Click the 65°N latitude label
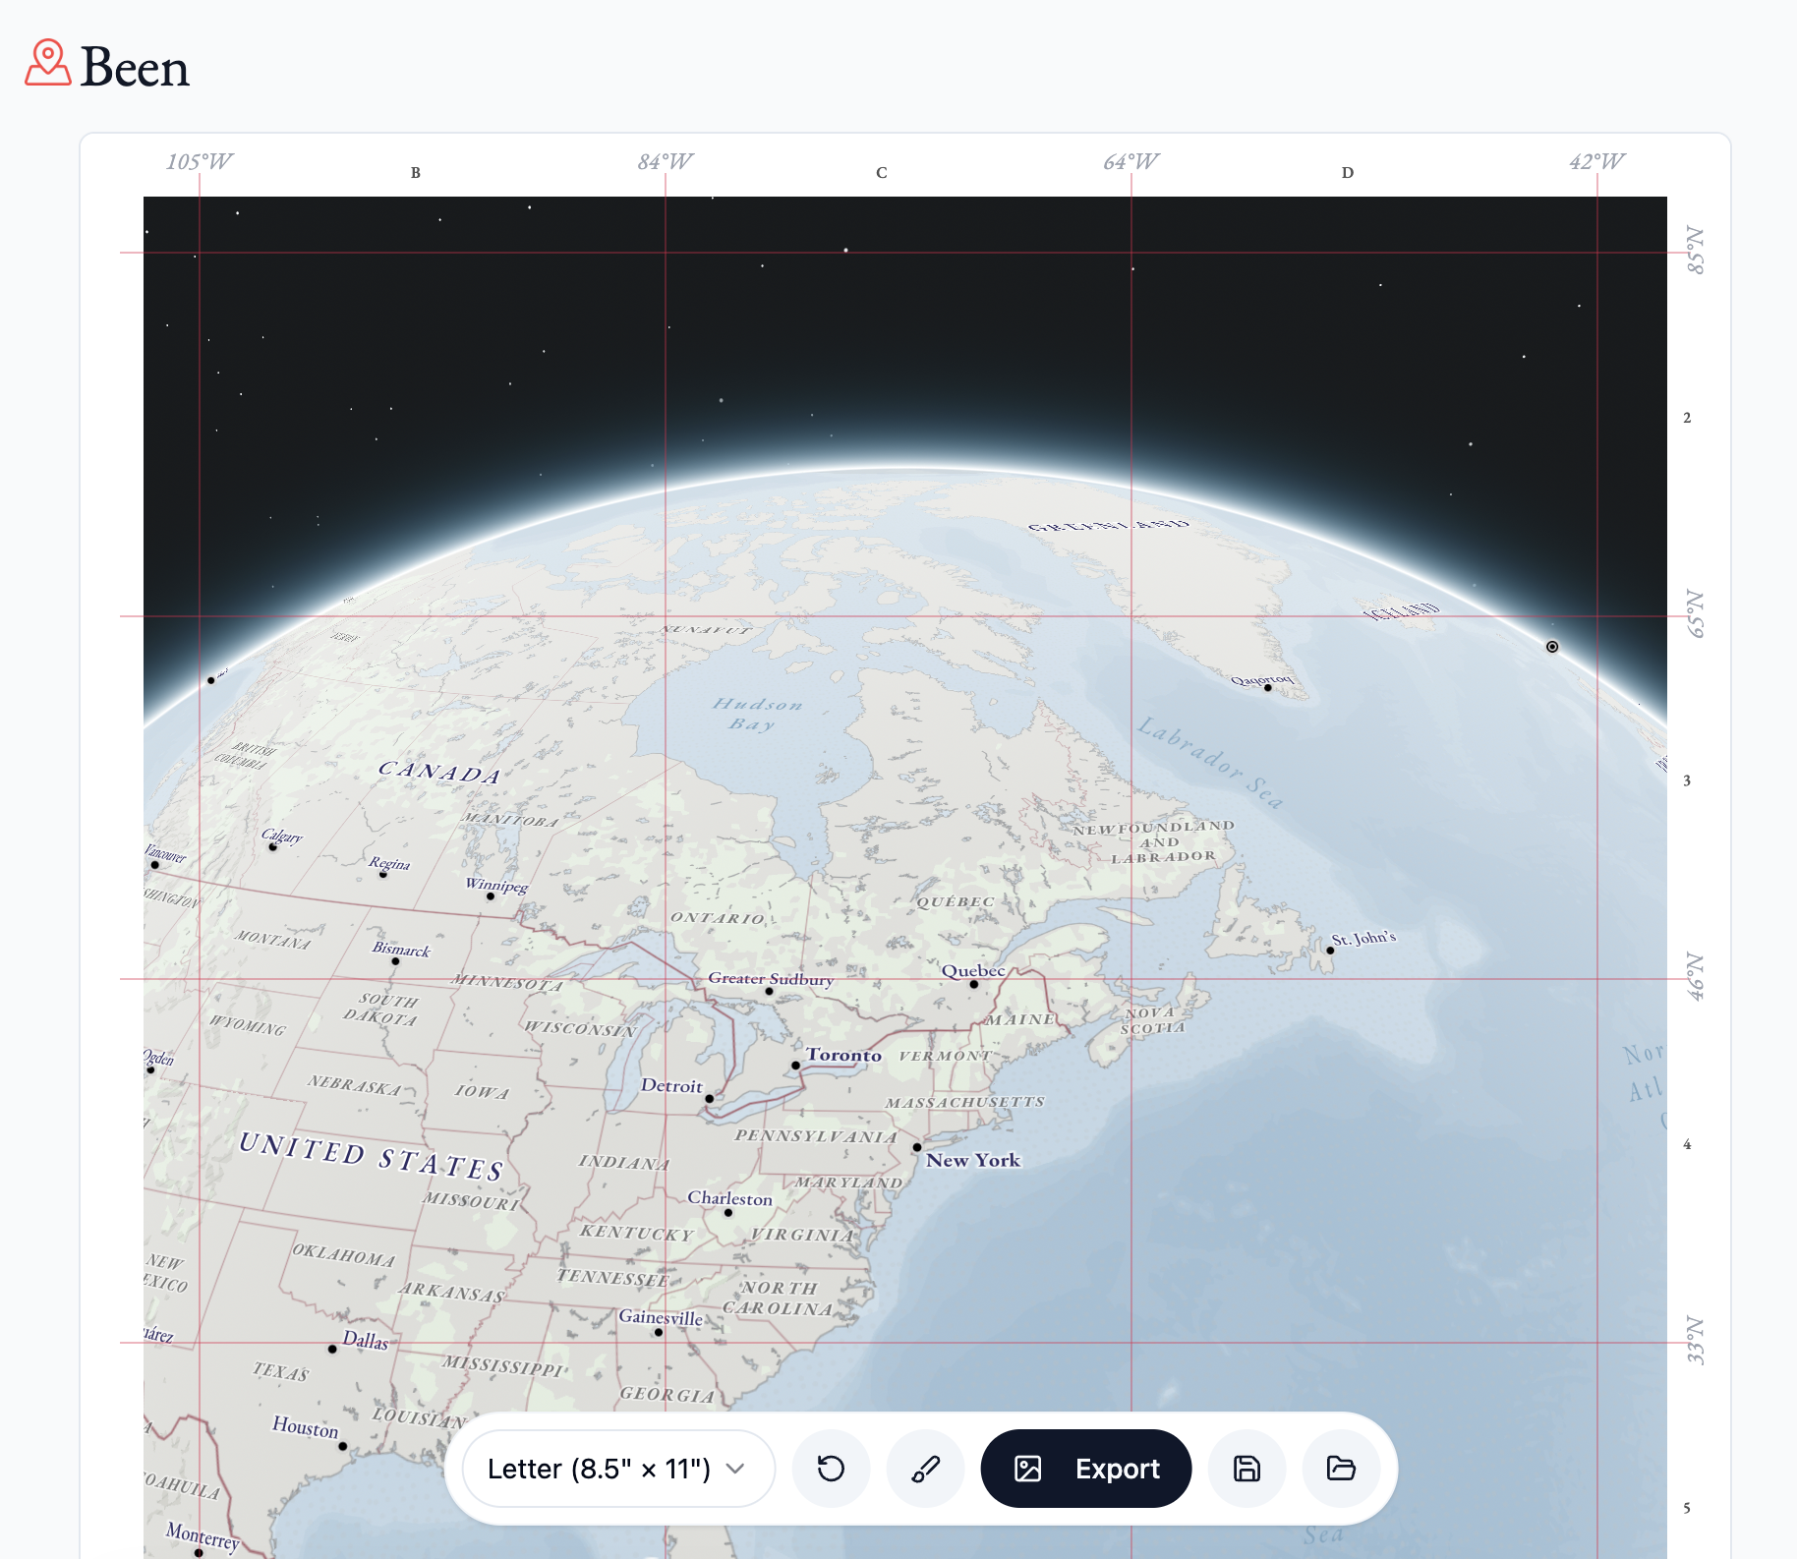 (1696, 614)
